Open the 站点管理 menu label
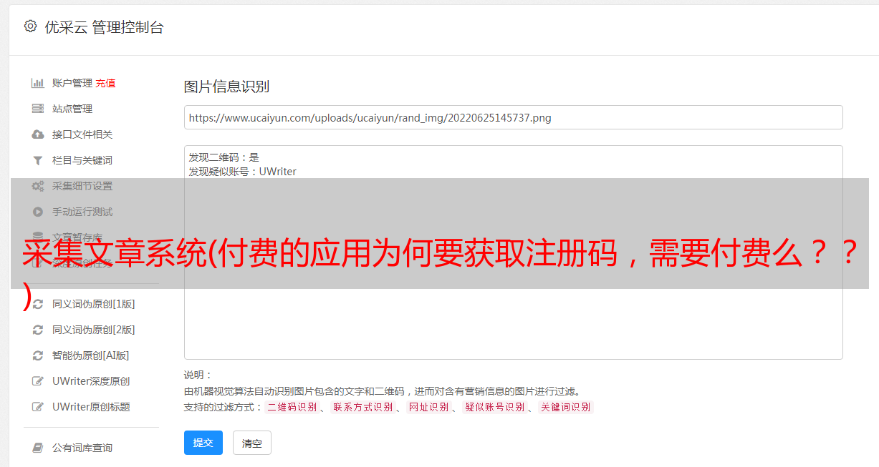The height and width of the screenshot is (467, 879). pos(72,109)
